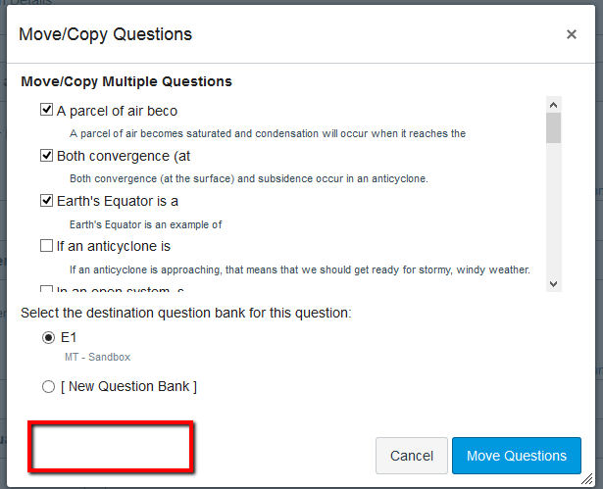This screenshot has height=489, width=603.
Task: Click the "Earth's Equator is a" question title
Action: [117, 201]
